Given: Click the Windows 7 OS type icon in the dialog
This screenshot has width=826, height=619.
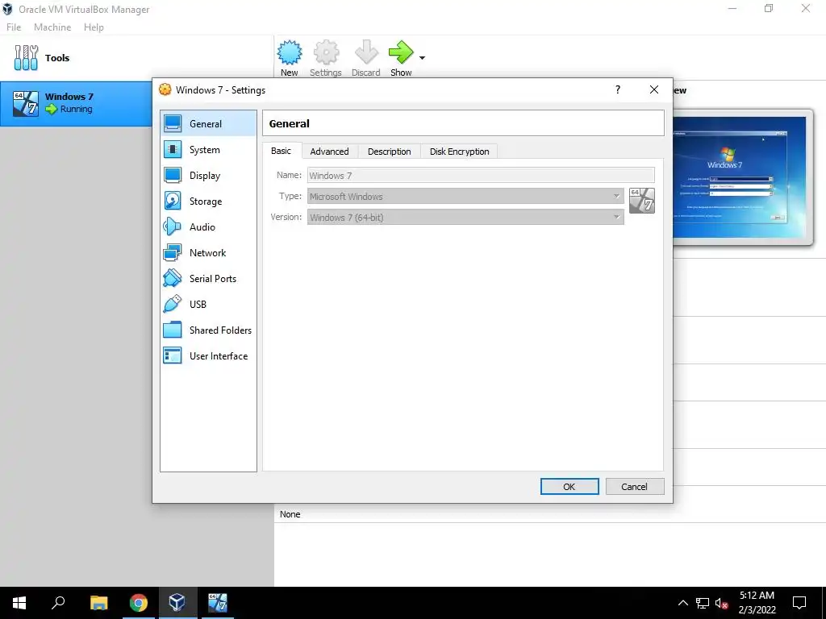Looking at the screenshot, I should 641,201.
